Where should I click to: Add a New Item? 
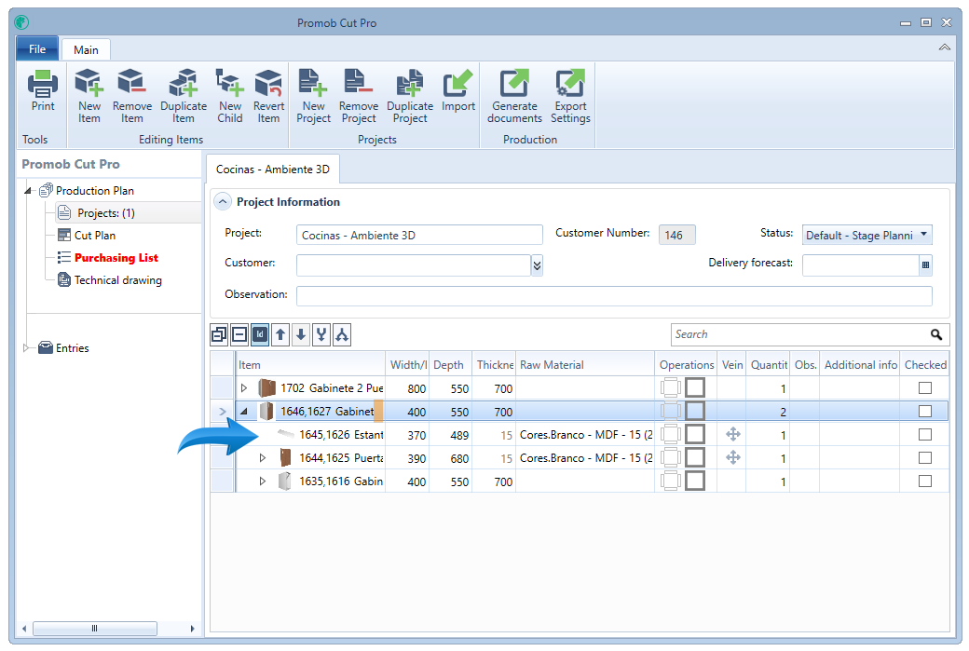89,96
